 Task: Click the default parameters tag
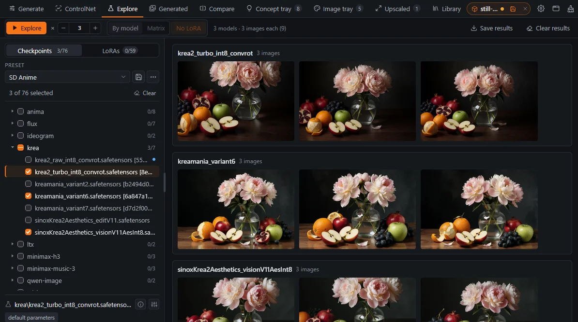pos(31,318)
